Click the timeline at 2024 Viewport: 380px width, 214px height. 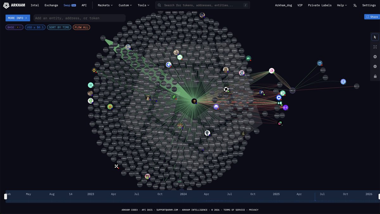(183, 194)
